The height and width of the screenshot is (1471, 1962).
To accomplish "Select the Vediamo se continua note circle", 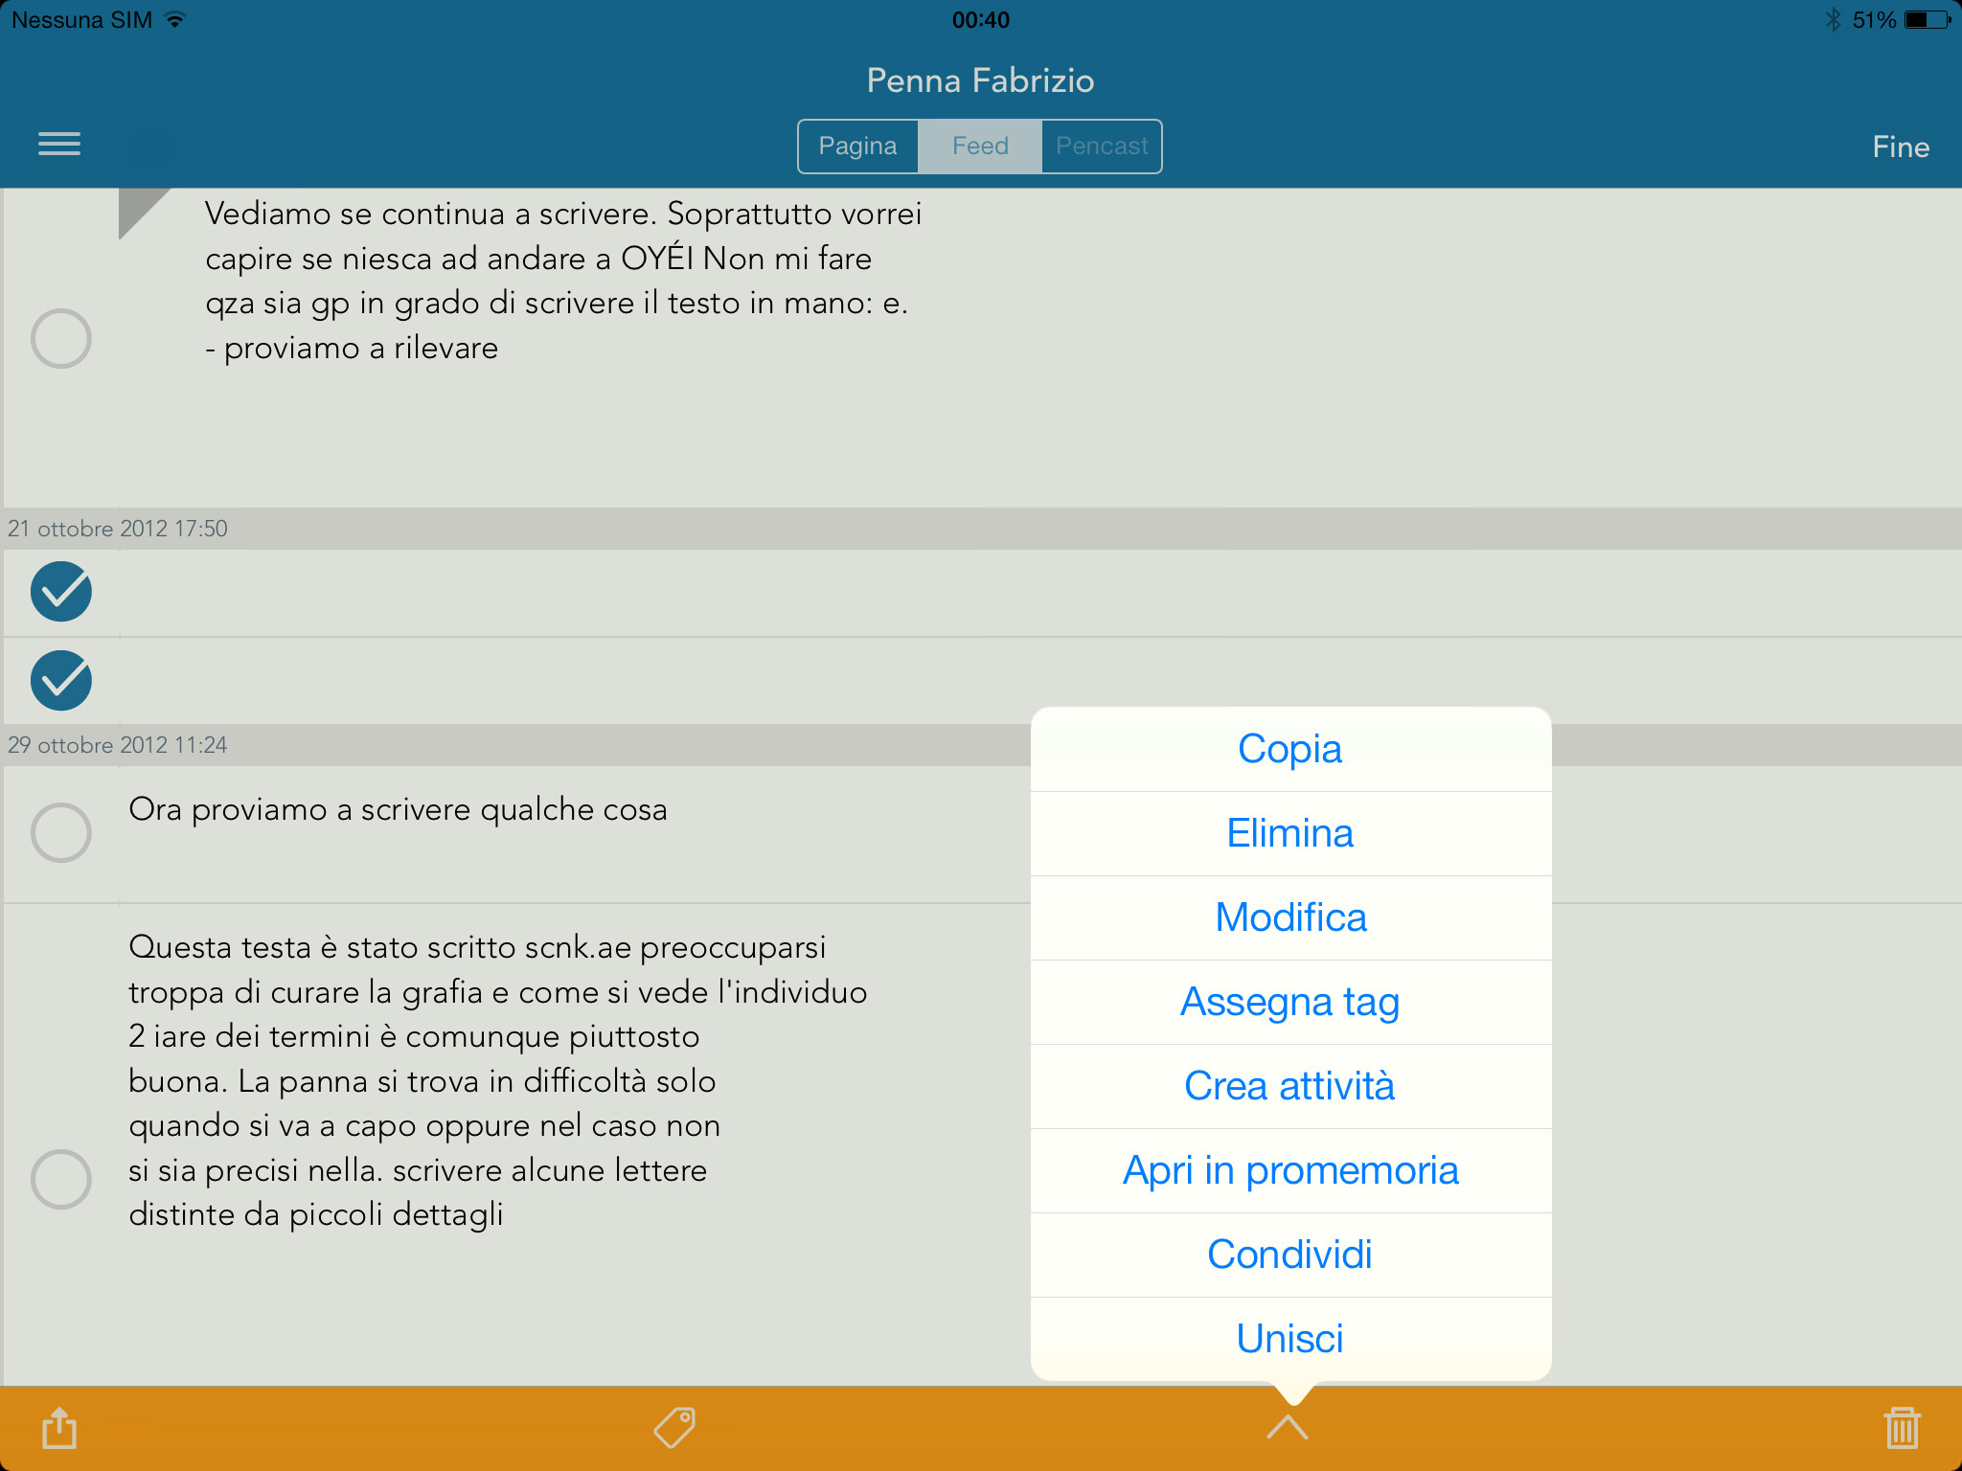I will [x=61, y=338].
